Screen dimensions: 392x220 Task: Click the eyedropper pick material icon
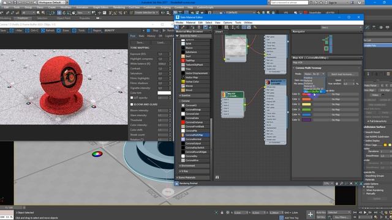point(183,27)
